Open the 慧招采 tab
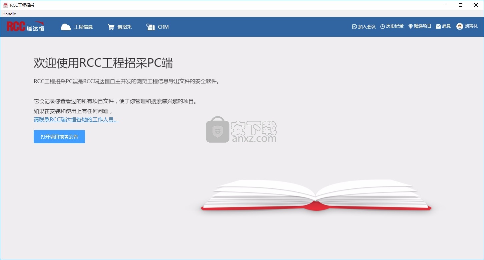 124,27
